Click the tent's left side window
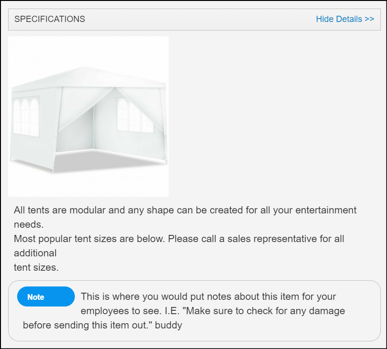The height and width of the screenshot is (349, 387). click(x=27, y=115)
